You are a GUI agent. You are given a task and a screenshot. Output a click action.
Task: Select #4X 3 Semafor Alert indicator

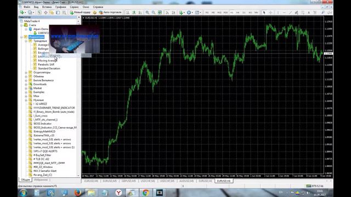[x=45, y=171]
